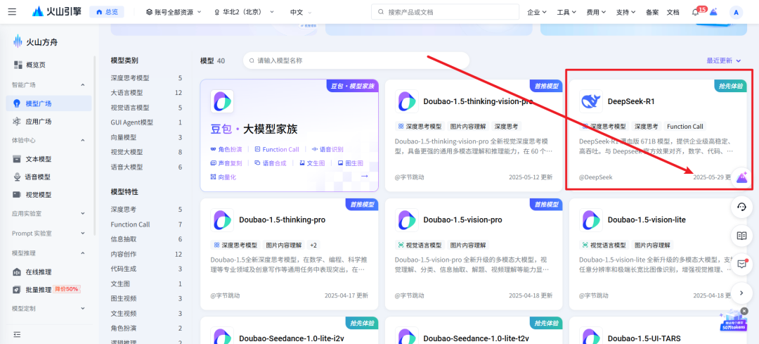Viewport: 759px width, 344px height.
Task: Close the 50万tokens promotion popup
Action: pyautogui.click(x=744, y=310)
